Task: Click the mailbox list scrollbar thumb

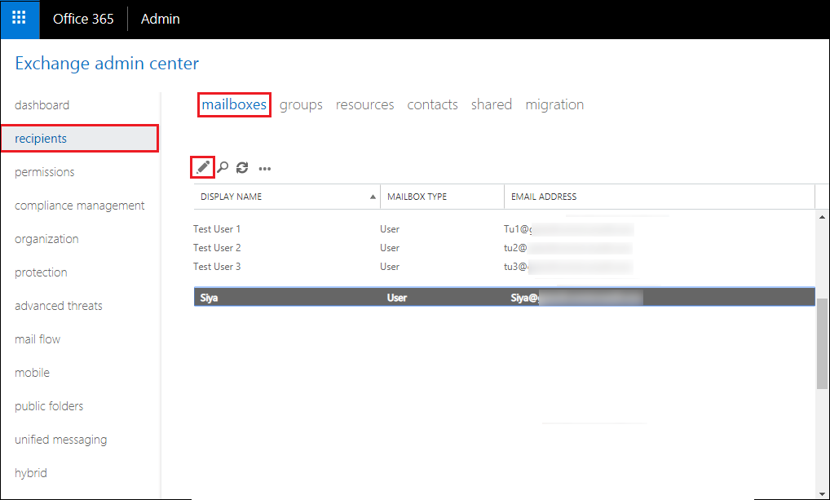Action: pyautogui.click(x=822, y=343)
